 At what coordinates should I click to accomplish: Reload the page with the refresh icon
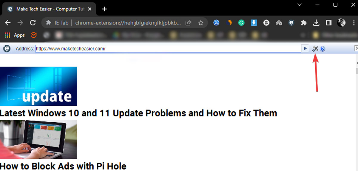33,23
